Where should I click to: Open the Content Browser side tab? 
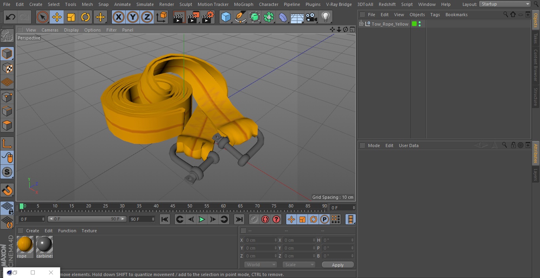[x=536, y=65]
